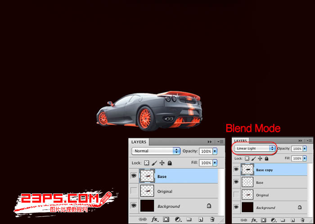Add layer mask in left Layers panel
The width and height of the screenshot is (315, 224).
click(x=166, y=220)
